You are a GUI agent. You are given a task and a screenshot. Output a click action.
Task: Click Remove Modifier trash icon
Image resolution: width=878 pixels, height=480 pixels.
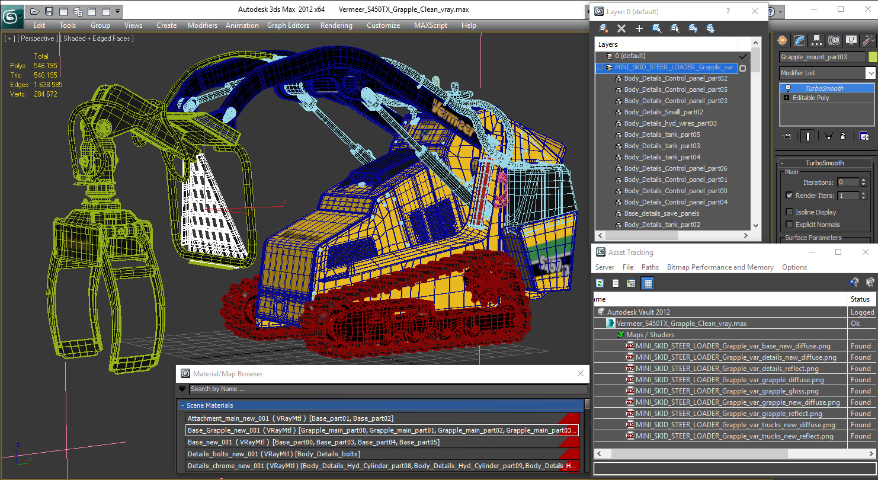pos(843,136)
